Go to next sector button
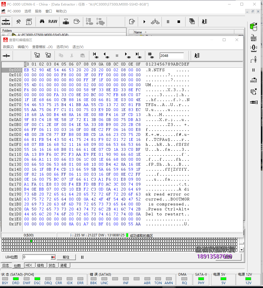This screenshot has width=263, height=288. click(x=128, y=55)
